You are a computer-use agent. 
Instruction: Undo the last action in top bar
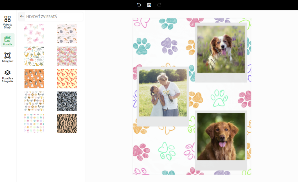(139, 5)
